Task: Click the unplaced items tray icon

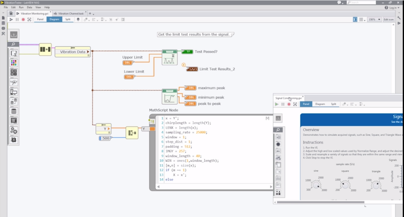Action: point(14,35)
